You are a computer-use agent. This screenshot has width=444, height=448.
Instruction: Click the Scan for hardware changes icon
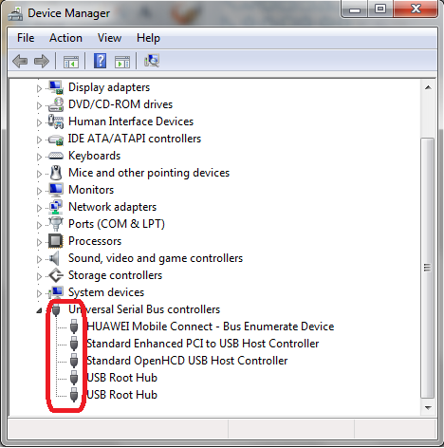click(x=152, y=61)
